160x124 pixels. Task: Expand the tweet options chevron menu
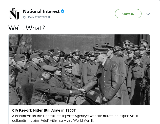click(x=148, y=14)
